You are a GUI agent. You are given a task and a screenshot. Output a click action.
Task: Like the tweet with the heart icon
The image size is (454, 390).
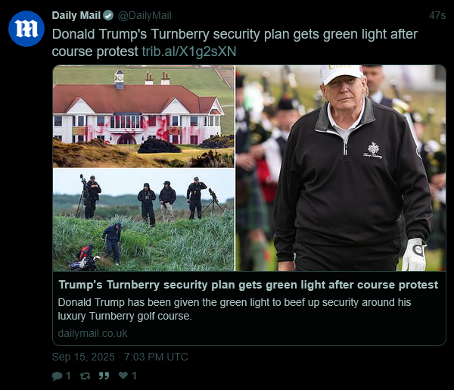123,376
